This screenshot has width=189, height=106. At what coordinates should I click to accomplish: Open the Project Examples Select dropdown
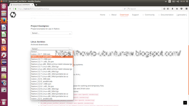point(51,33)
